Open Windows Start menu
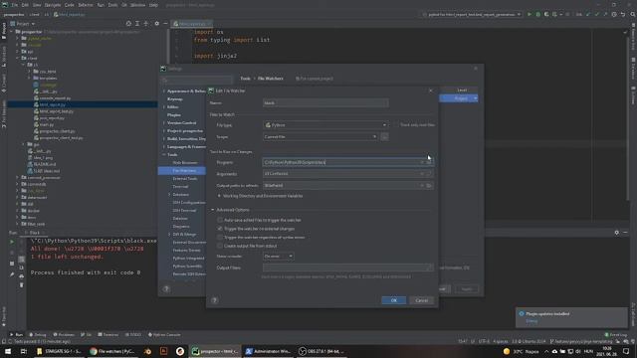 pos(8,351)
